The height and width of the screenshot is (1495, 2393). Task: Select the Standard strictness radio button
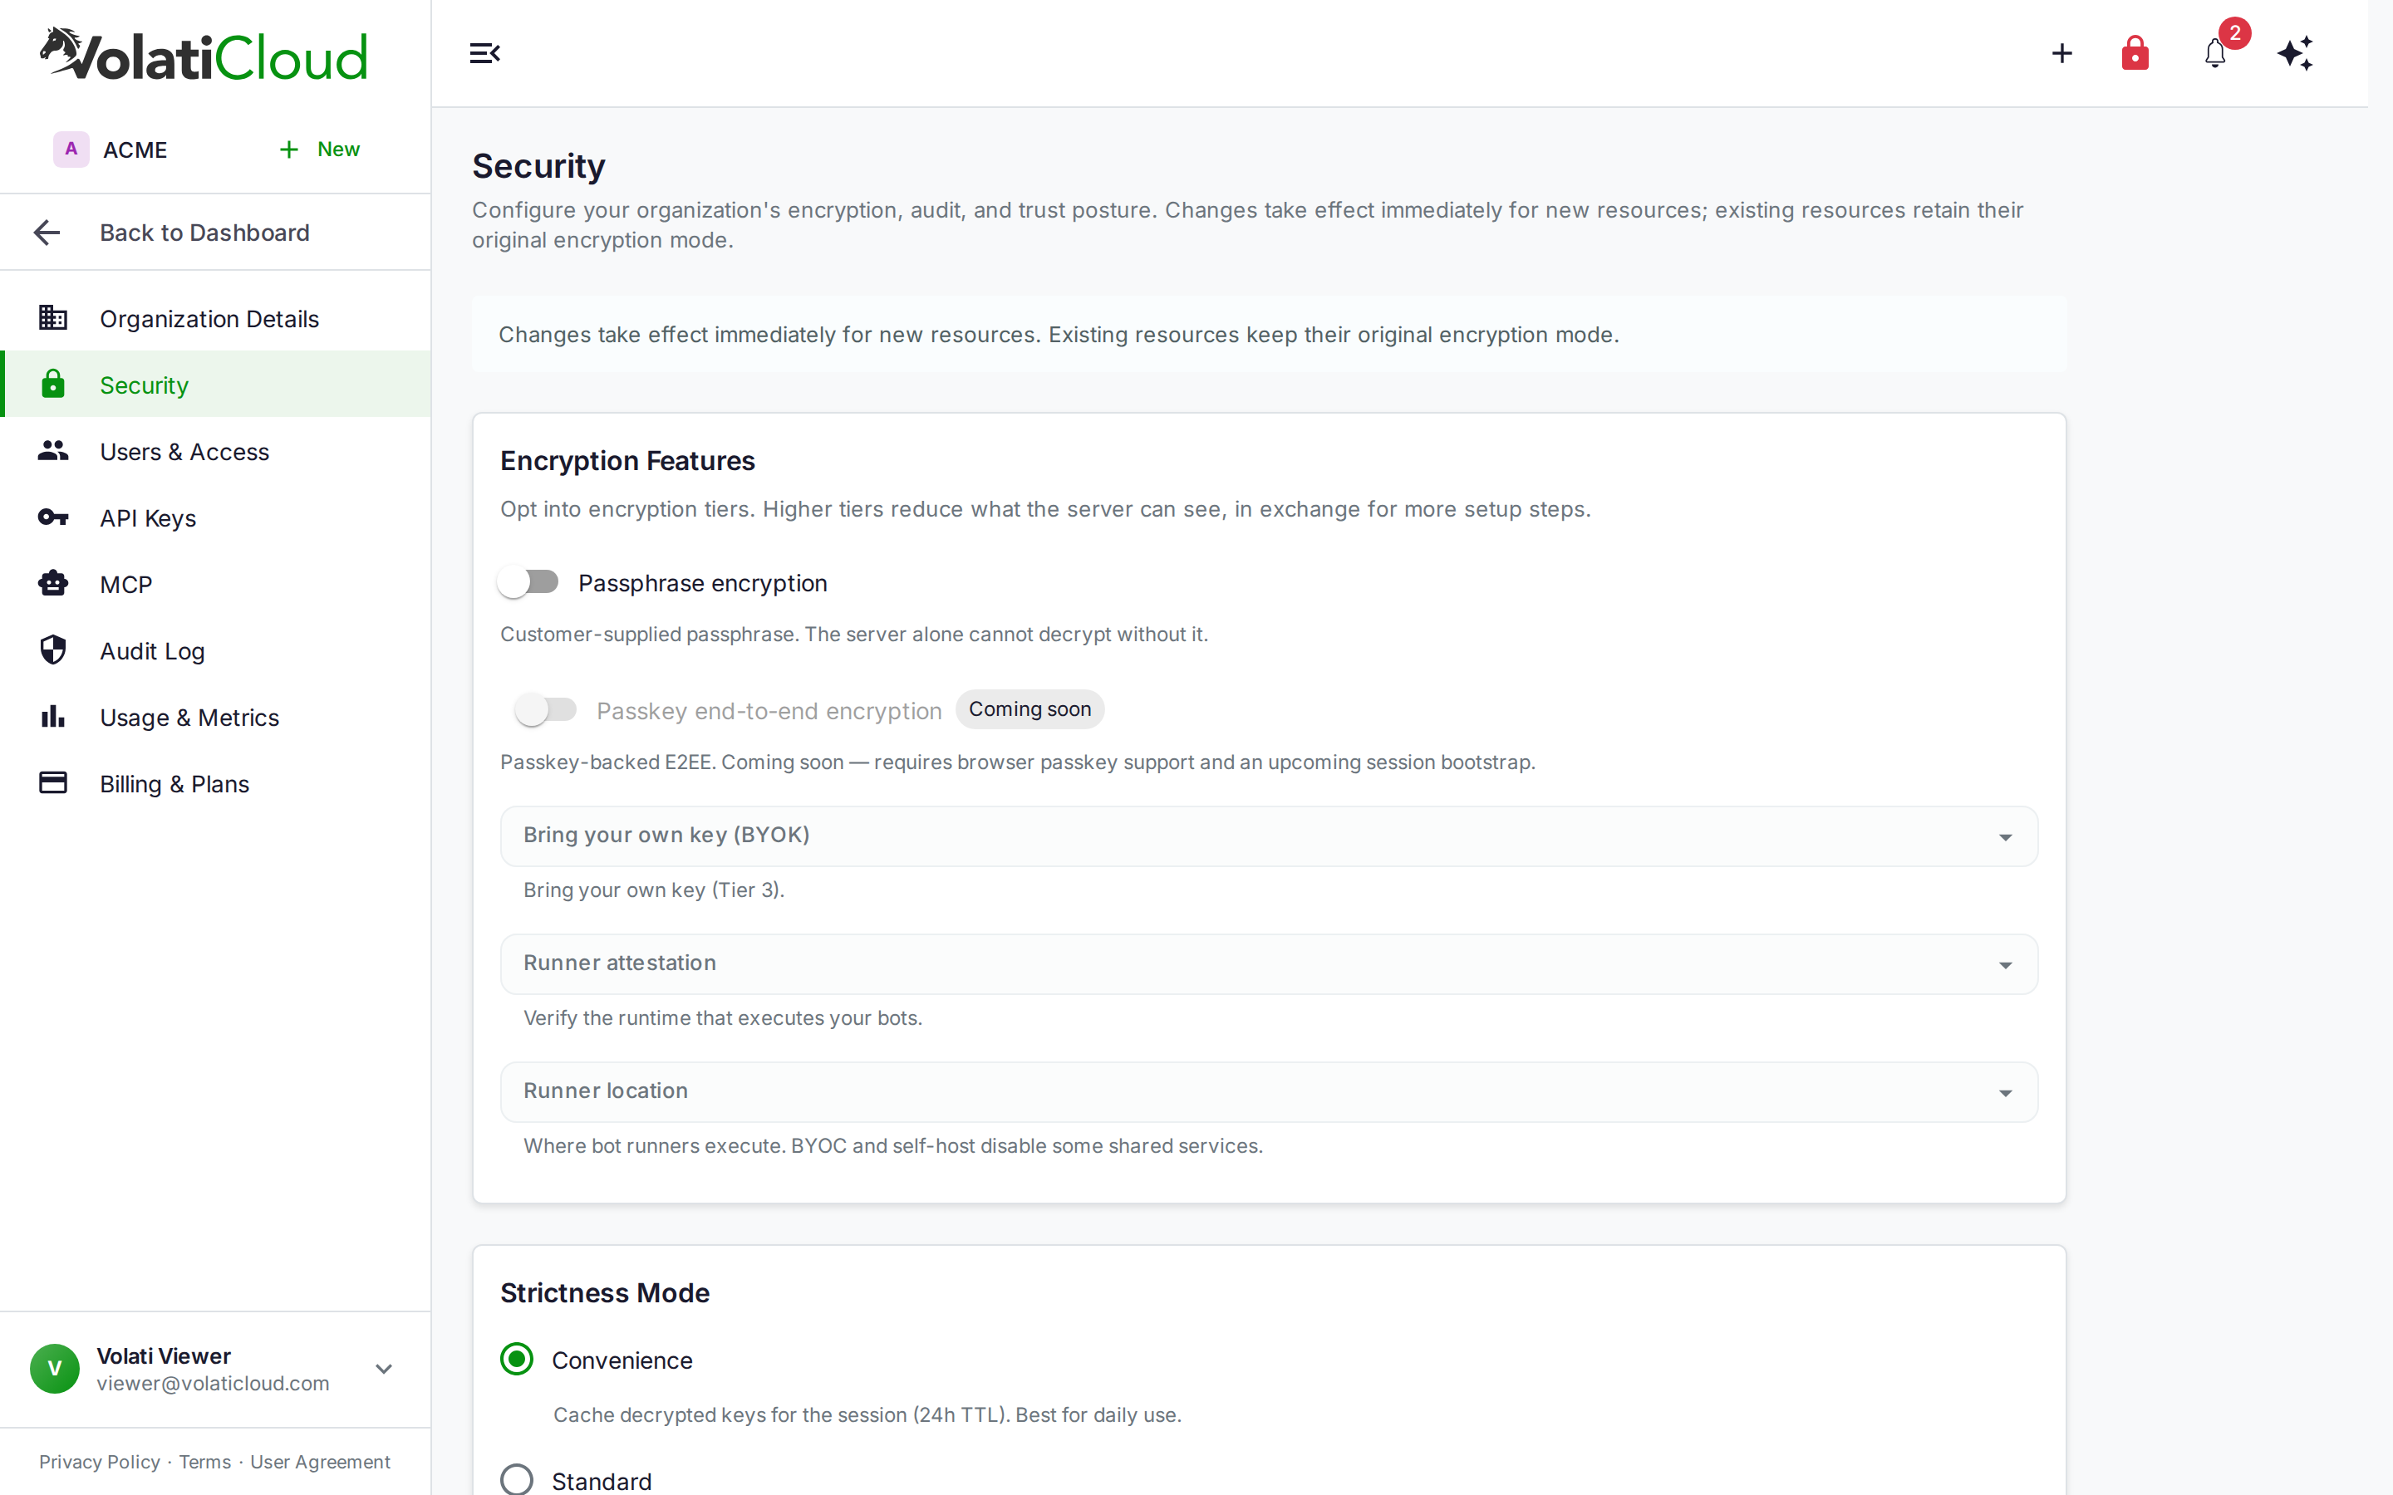click(517, 1480)
